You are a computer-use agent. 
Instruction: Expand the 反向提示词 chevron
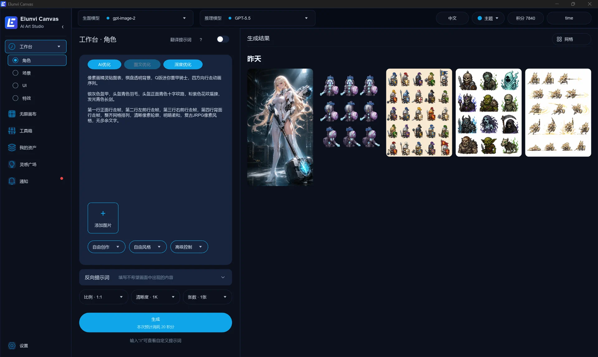[x=223, y=277]
